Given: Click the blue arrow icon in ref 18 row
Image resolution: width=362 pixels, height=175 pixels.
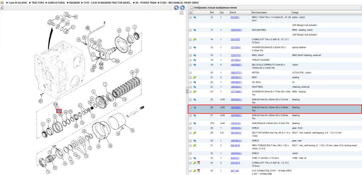Looking at the screenshot, I should (194, 60).
